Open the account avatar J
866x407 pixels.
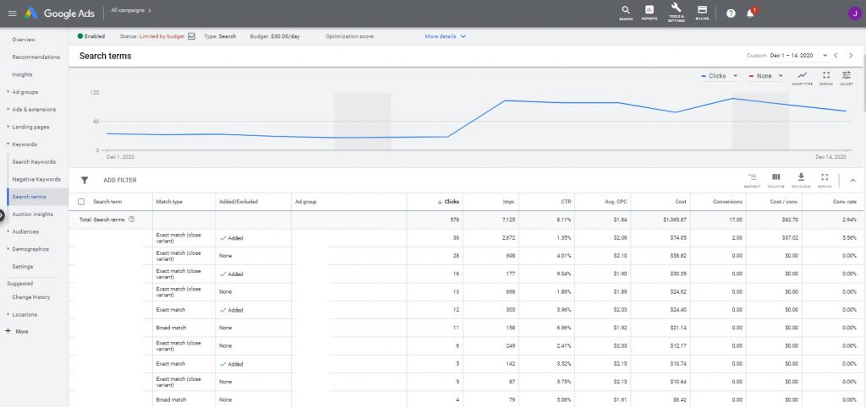pos(853,14)
